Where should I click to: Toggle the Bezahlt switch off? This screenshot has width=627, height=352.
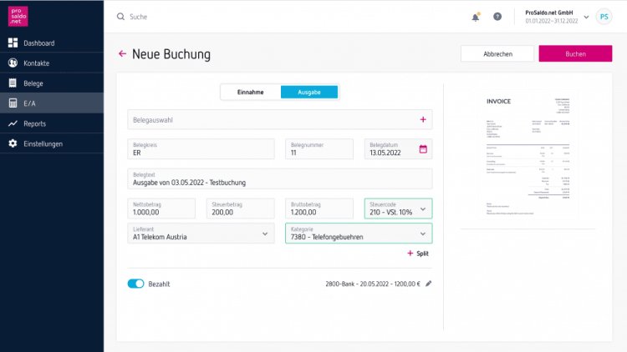(135, 284)
